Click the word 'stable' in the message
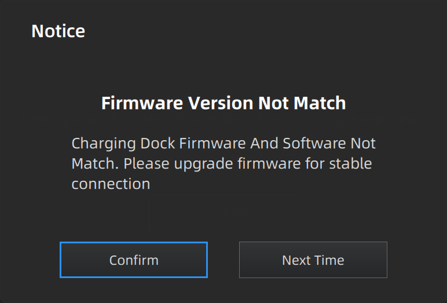This screenshot has width=447, height=303. click(x=350, y=163)
